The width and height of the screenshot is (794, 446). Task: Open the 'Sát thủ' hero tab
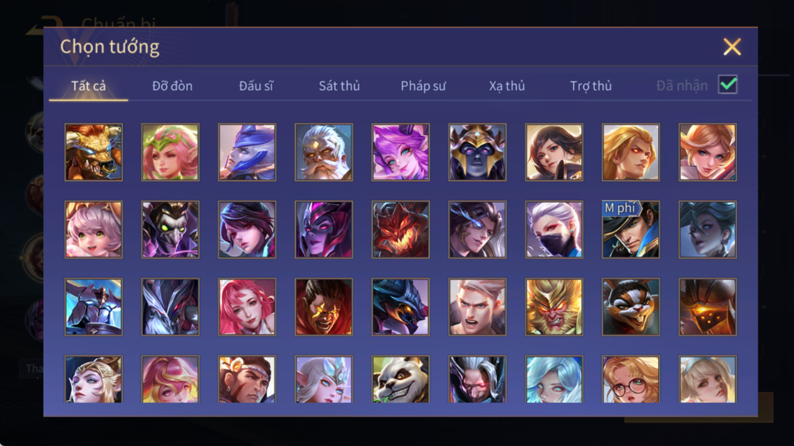point(339,86)
